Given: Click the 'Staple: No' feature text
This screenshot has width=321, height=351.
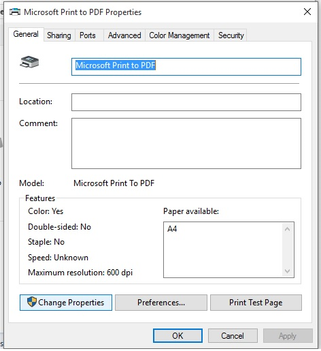Looking at the screenshot, I should point(46,242).
